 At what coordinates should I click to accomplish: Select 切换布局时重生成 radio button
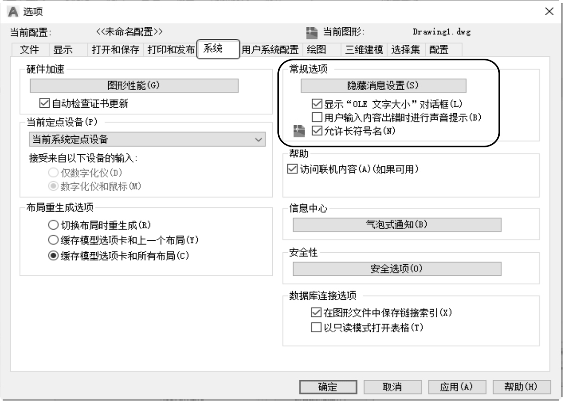click(52, 225)
